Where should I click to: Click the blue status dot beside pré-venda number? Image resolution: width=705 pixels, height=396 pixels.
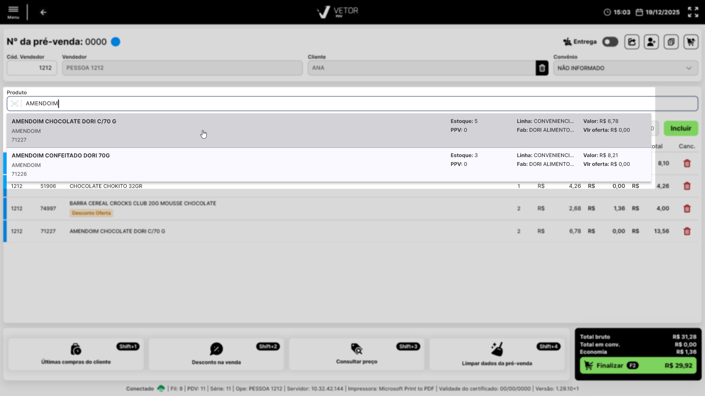click(x=116, y=42)
